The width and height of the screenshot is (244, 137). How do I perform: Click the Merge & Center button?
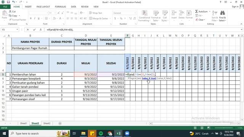pos(99,19)
